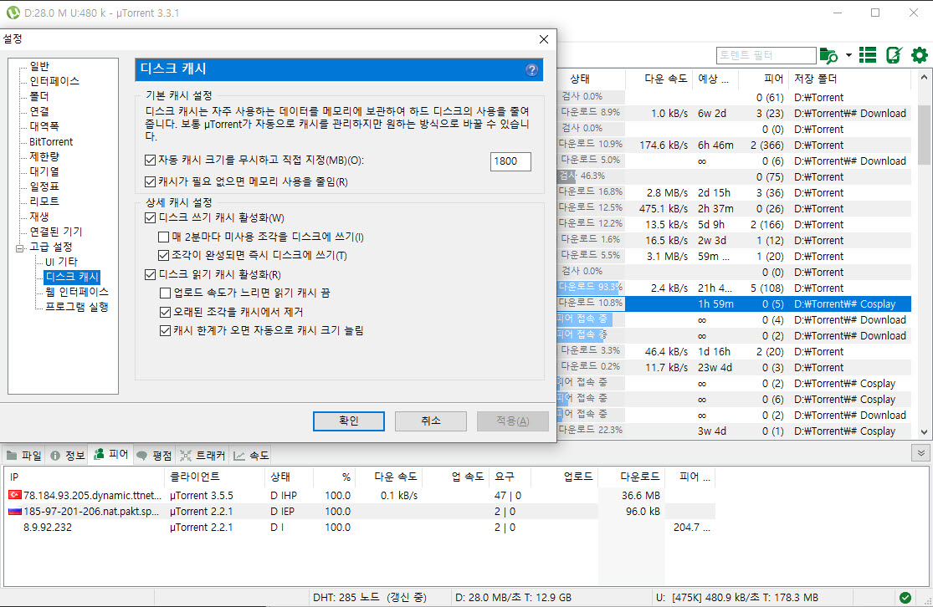
Task: Switch to the list view icon
Action: [868, 55]
